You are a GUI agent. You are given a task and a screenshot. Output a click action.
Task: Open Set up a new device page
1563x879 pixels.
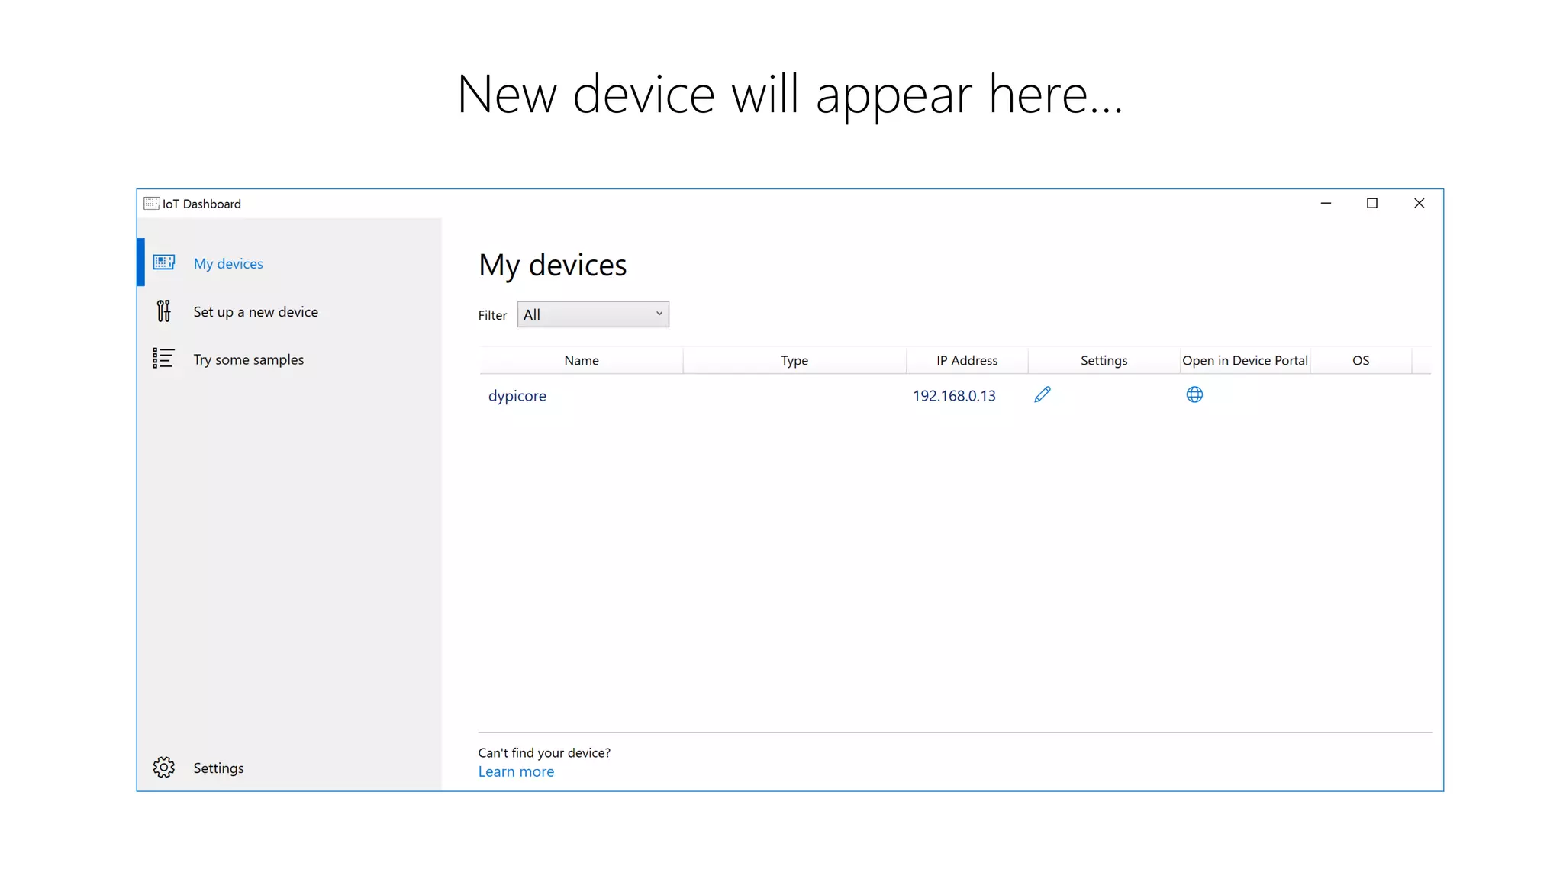pyautogui.click(x=256, y=311)
